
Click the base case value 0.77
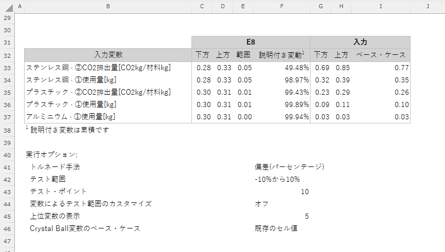[x=380, y=68]
